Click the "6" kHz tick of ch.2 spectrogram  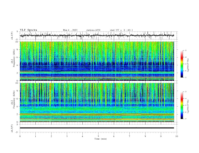coord(18,98)
